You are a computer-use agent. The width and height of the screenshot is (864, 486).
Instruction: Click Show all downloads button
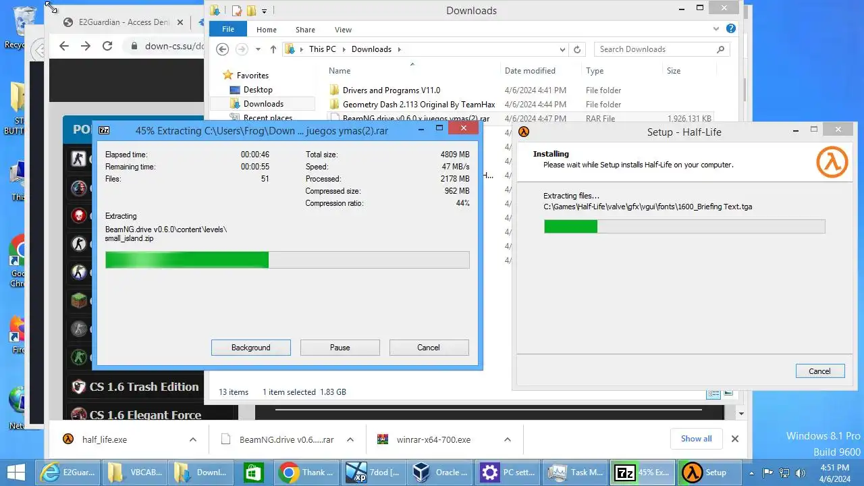[696, 439]
